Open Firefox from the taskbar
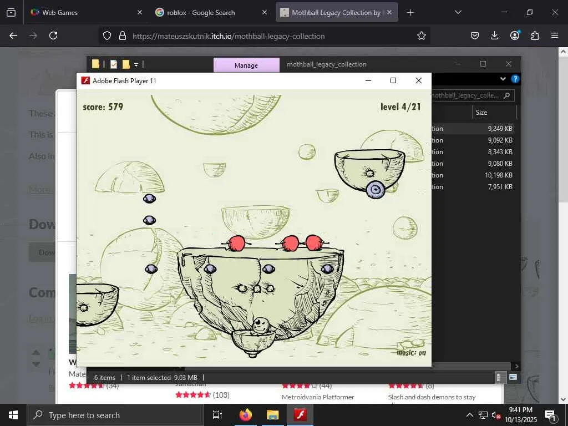 click(245, 415)
